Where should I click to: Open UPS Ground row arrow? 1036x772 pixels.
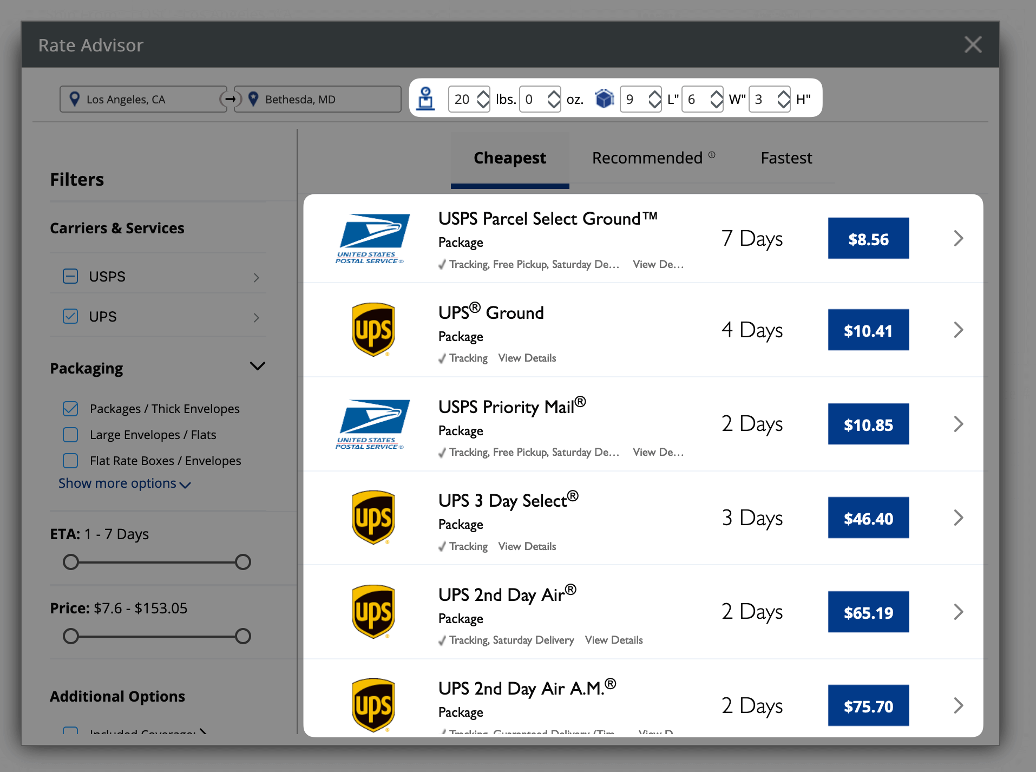958,330
